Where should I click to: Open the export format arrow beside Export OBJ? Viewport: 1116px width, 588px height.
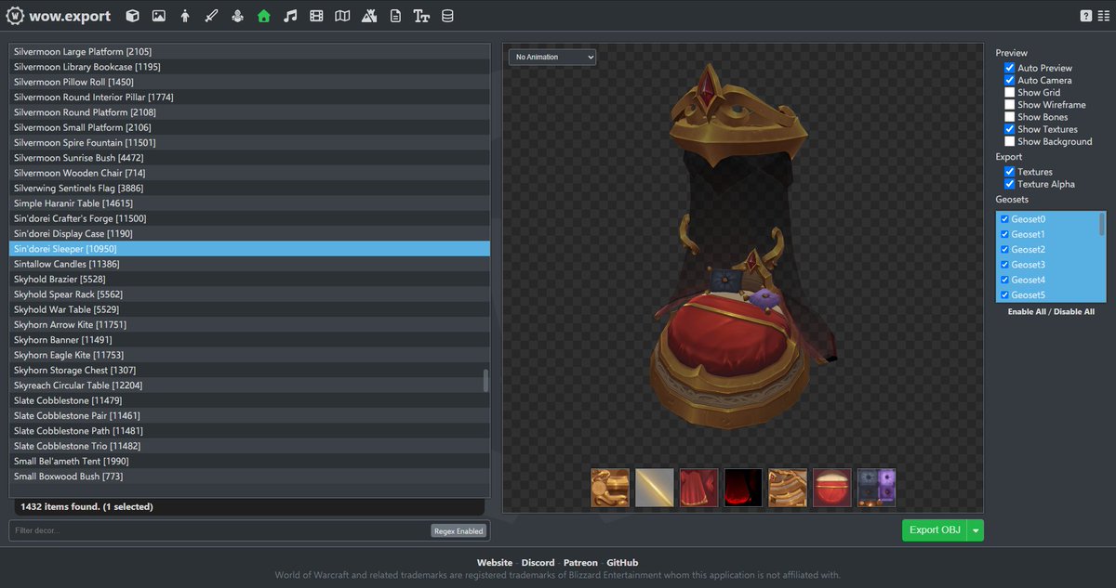976,530
